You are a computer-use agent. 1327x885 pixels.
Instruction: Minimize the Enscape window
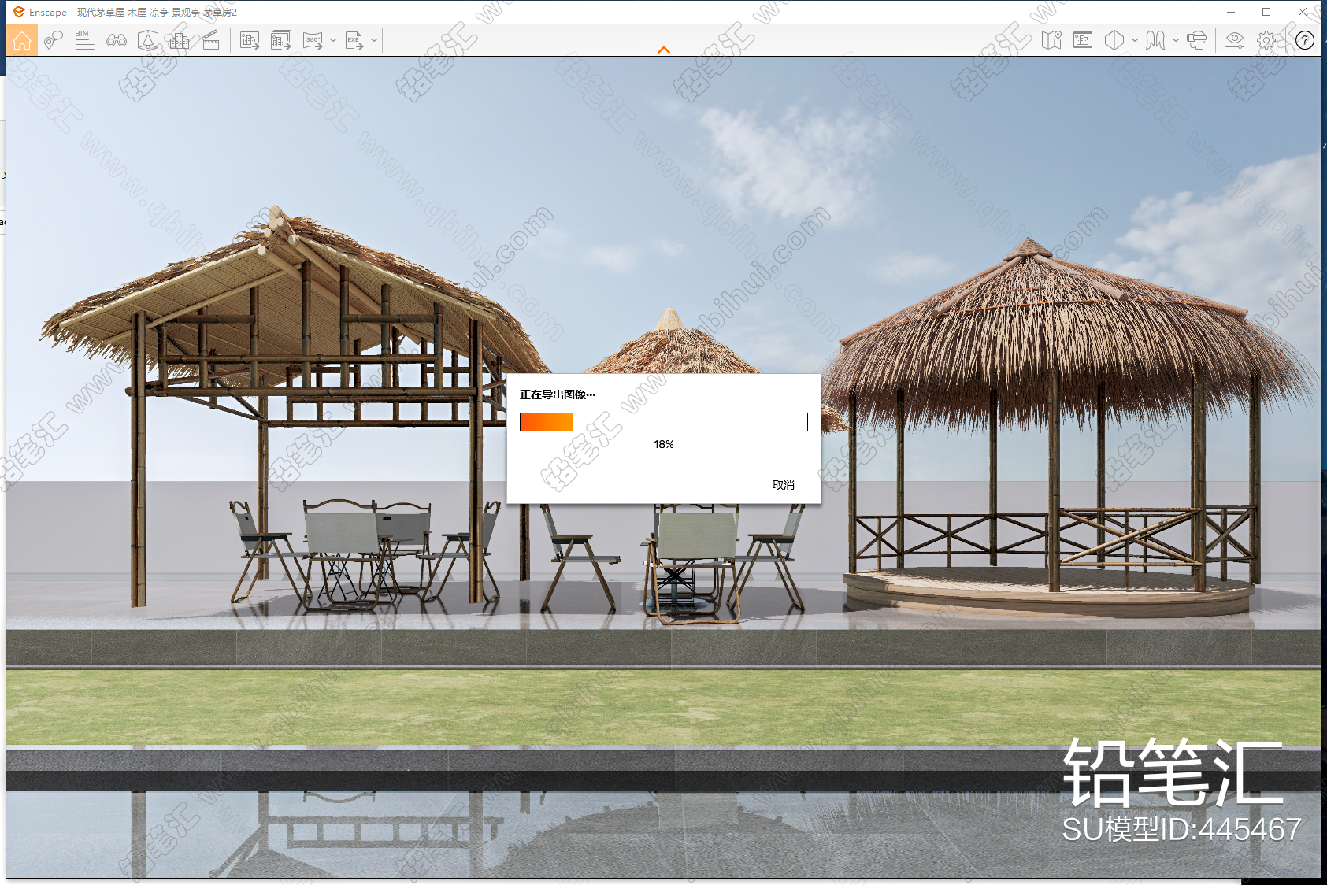click(x=1231, y=12)
